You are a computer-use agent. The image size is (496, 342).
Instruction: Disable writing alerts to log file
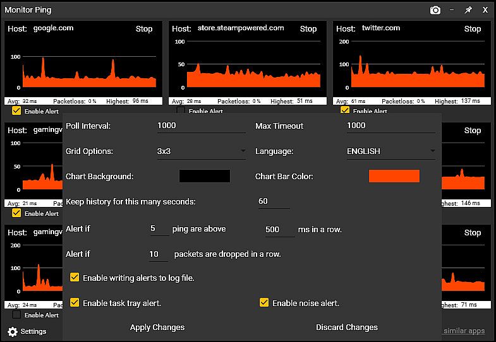75,278
